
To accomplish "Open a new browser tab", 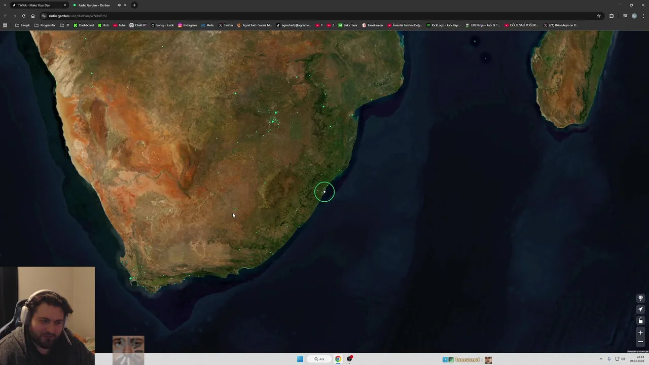I will tap(134, 5).
